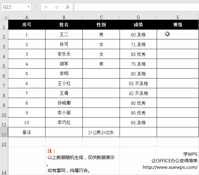Select row 1 header
Viewport: 199px width, 175px height.
(x=4, y=25)
